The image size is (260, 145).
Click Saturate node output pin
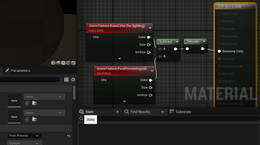[203, 49]
